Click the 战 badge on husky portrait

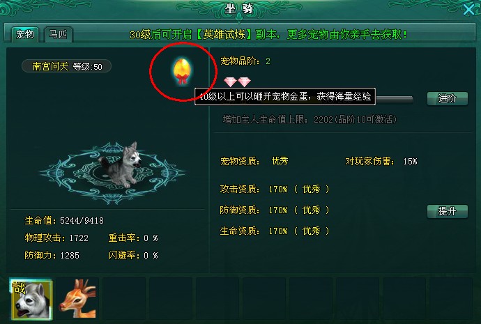19,288
